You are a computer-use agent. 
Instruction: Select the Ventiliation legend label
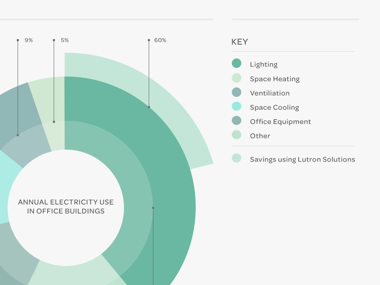click(270, 93)
